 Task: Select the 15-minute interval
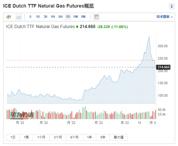[38, 17]
